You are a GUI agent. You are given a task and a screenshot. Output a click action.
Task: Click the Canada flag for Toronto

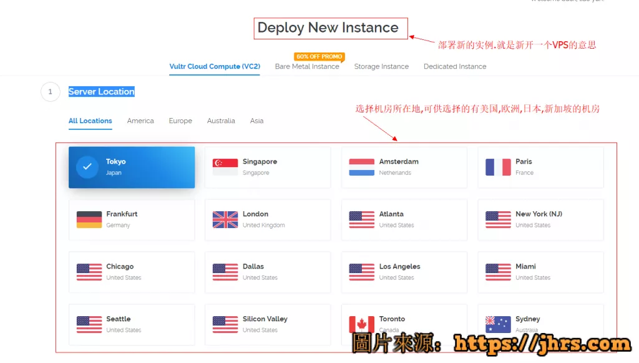(361, 325)
